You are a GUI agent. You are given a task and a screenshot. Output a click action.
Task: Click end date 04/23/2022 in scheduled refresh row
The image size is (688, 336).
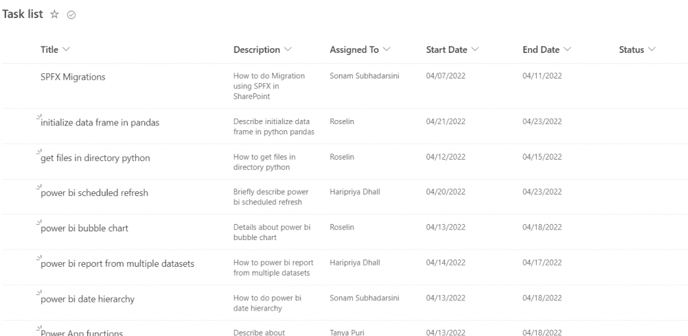(x=542, y=192)
